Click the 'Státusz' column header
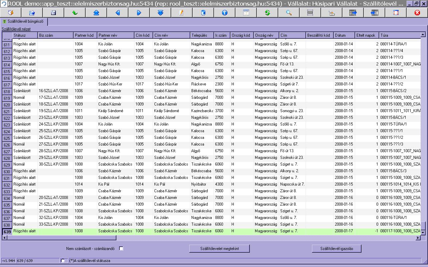 [25, 35]
